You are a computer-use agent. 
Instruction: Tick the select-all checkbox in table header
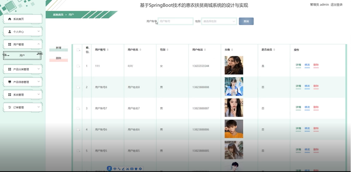(78, 50)
